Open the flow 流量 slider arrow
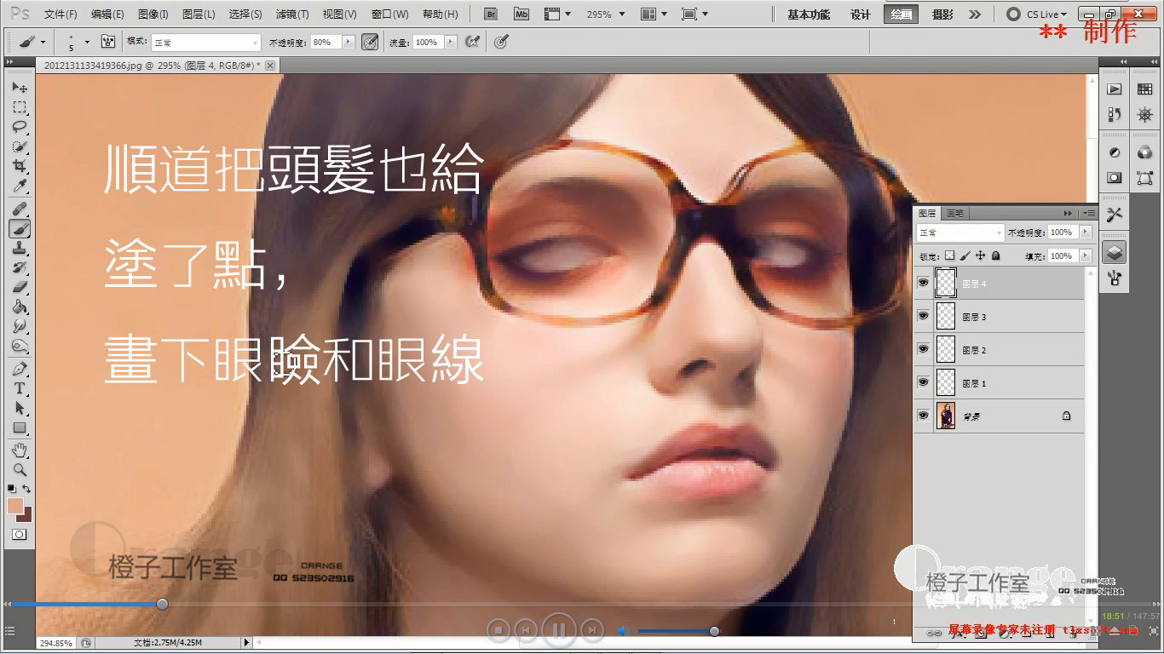Viewport: 1164px width, 654px height. tap(450, 42)
